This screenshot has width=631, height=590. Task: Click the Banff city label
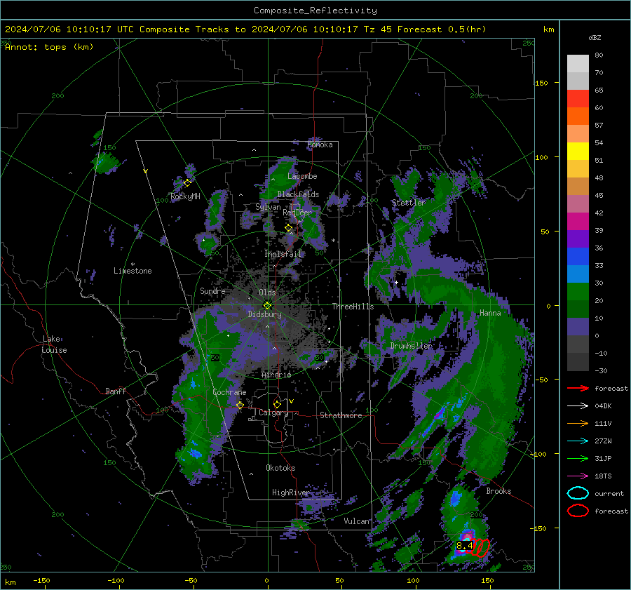(116, 391)
